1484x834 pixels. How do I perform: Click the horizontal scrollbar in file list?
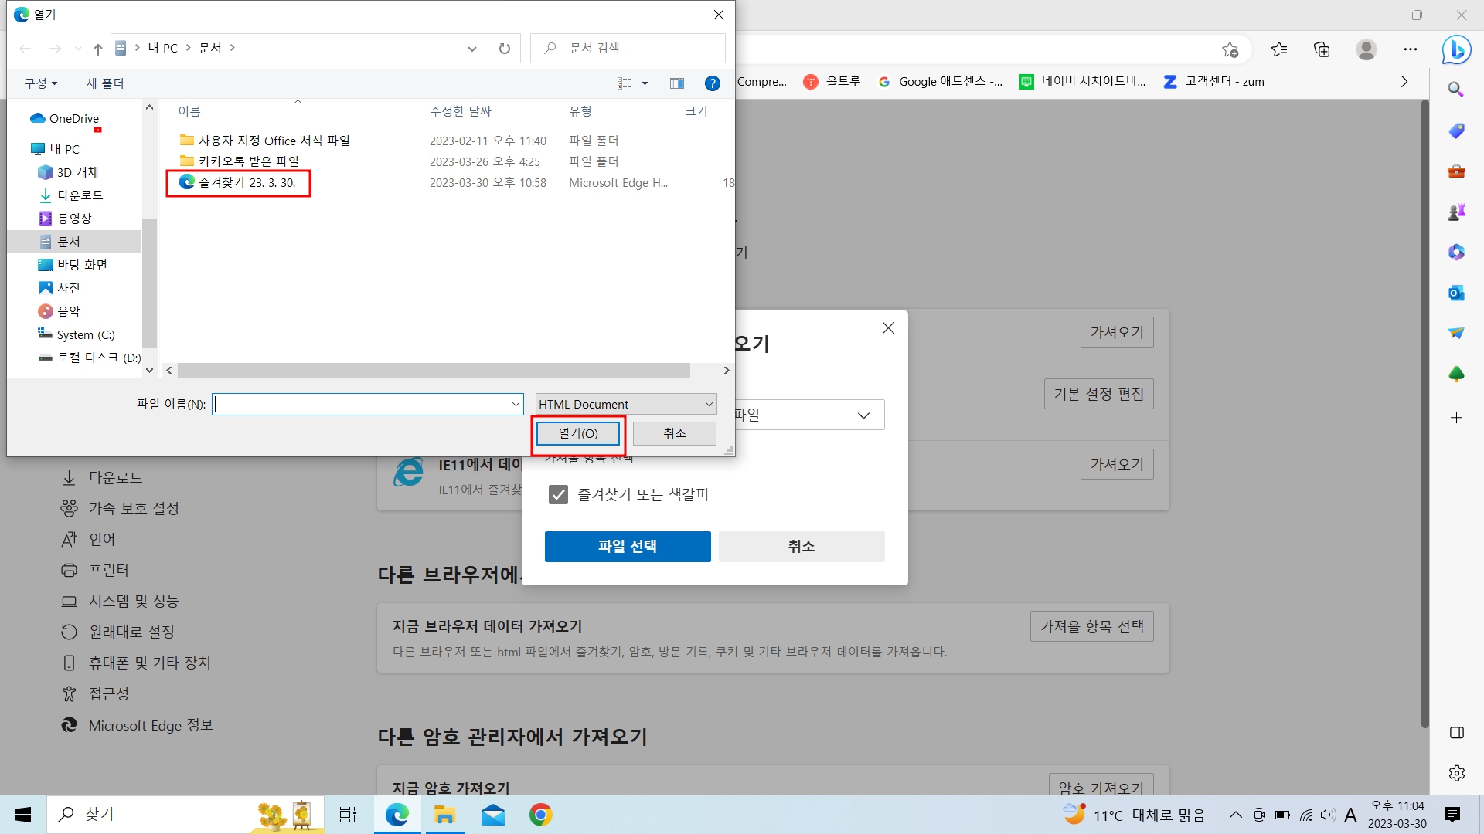433,371
